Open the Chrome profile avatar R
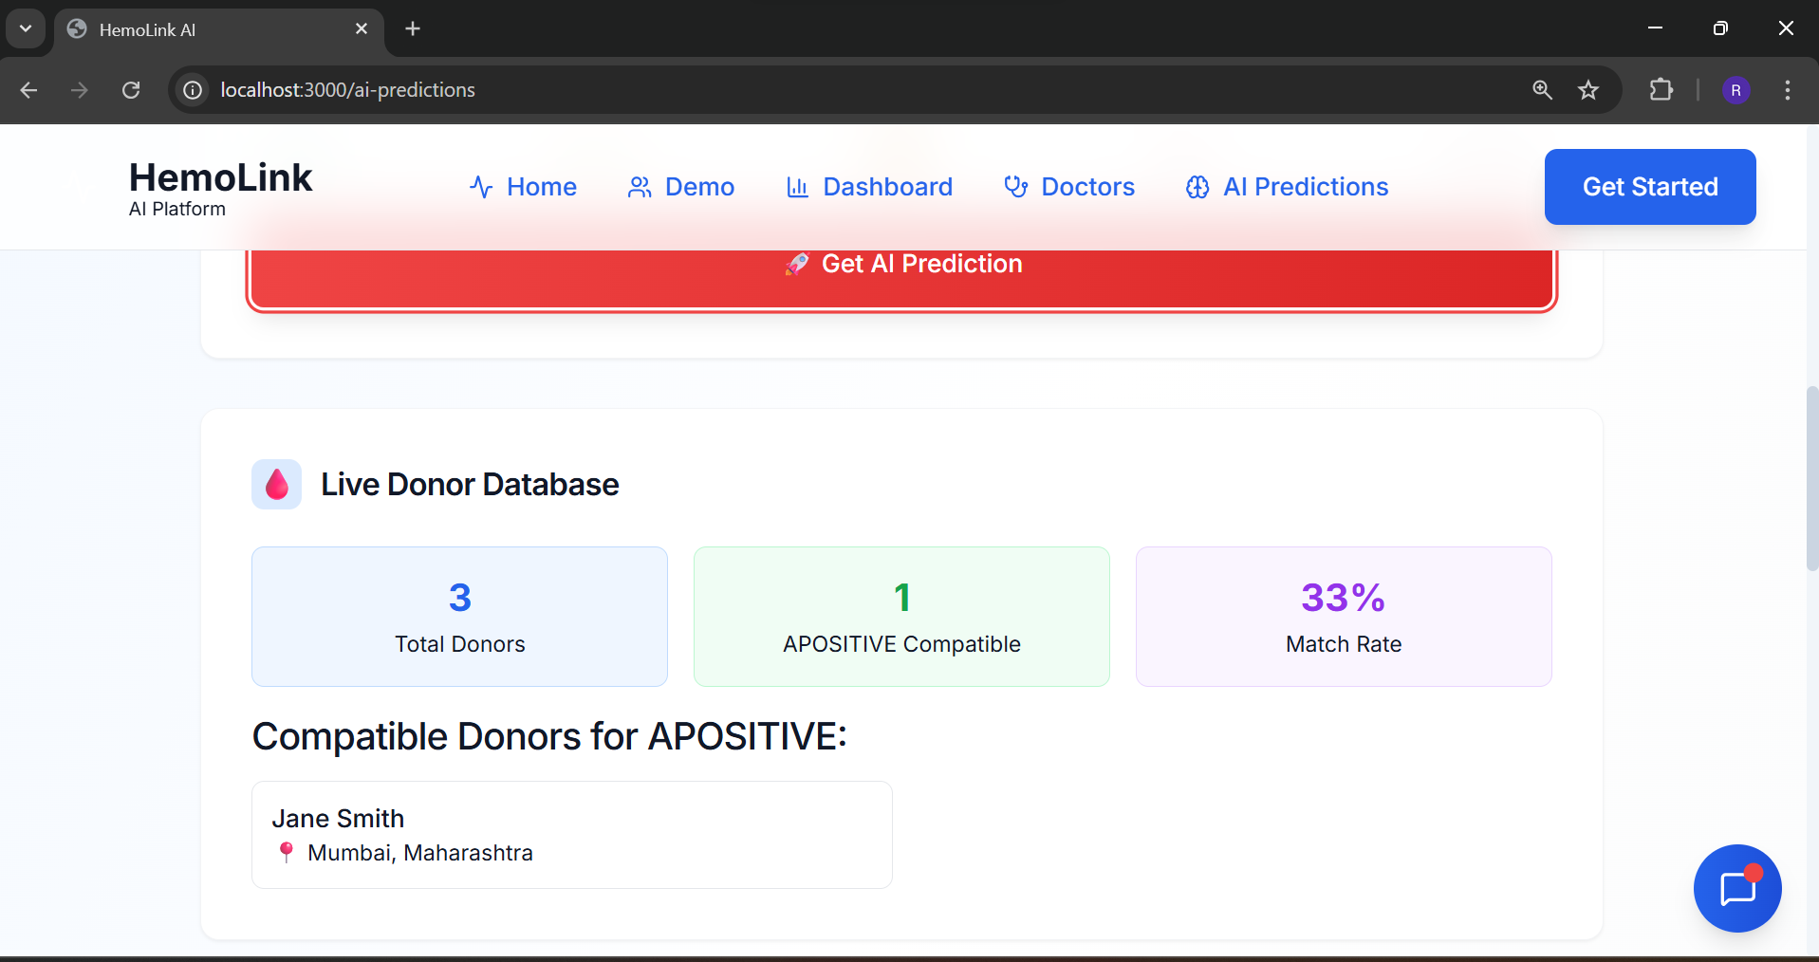The image size is (1819, 962). (x=1735, y=90)
